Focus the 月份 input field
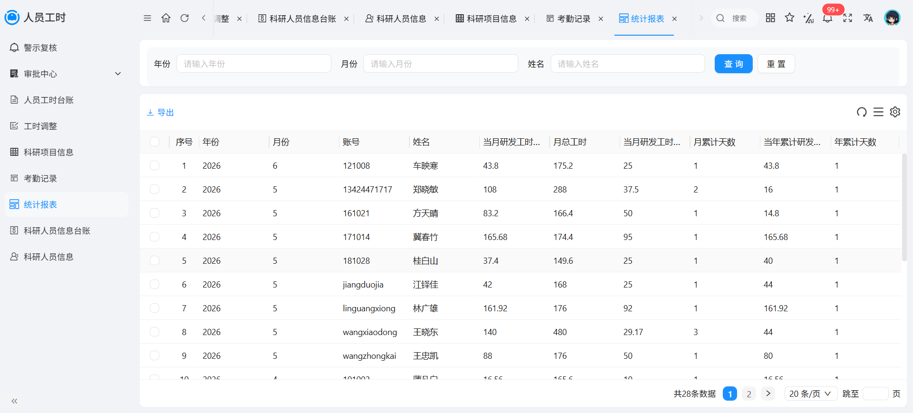The width and height of the screenshot is (913, 413). click(x=441, y=64)
